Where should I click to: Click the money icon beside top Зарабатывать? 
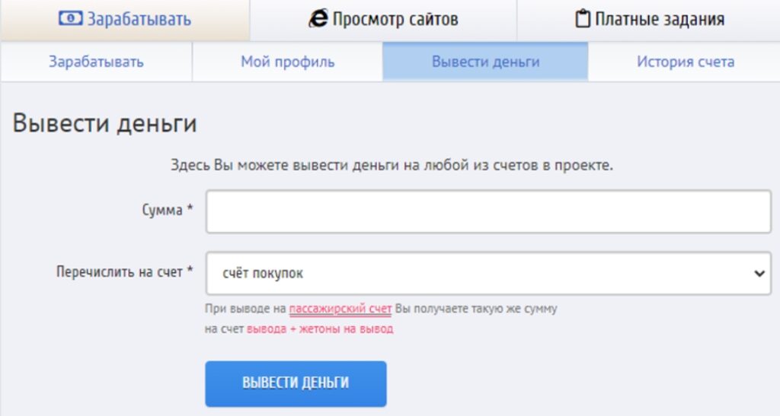pyautogui.click(x=70, y=19)
